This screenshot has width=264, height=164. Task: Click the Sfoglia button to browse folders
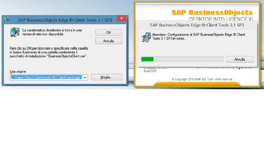click(106, 77)
